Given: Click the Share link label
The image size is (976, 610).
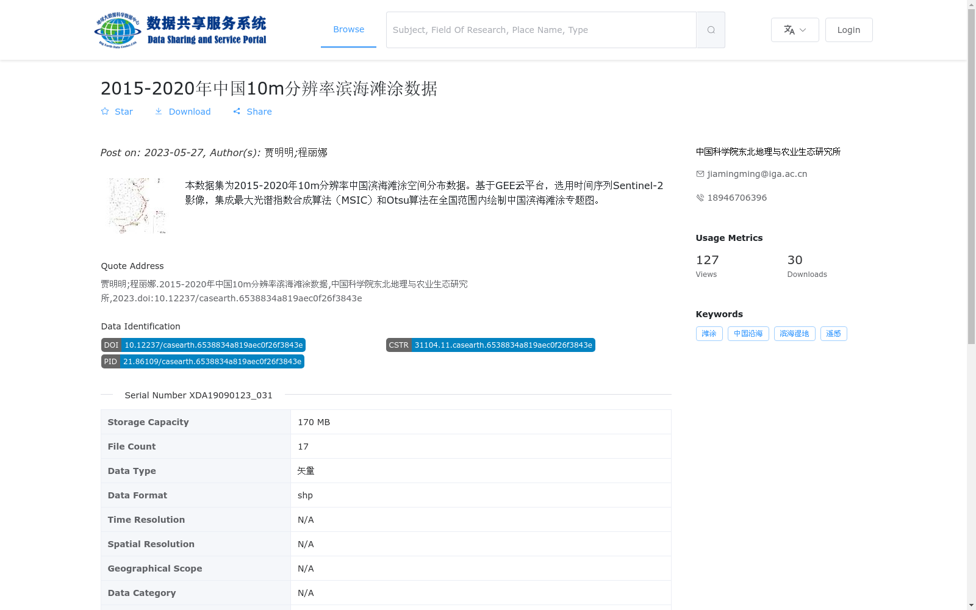Looking at the screenshot, I should pyautogui.click(x=259, y=112).
